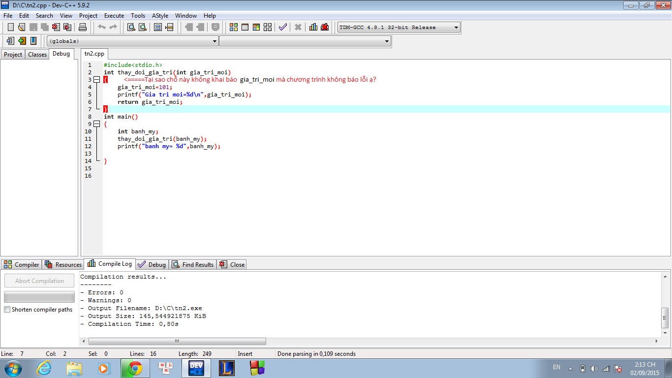Switch to the Classes tab

pos(37,55)
